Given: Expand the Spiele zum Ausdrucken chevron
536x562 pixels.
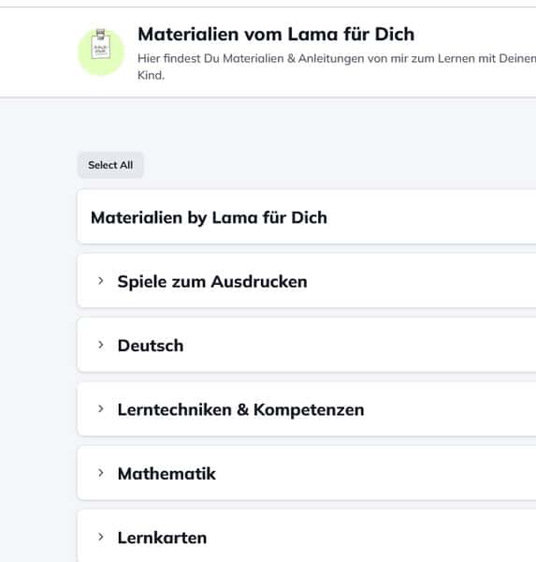Looking at the screenshot, I should (x=101, y=281).
